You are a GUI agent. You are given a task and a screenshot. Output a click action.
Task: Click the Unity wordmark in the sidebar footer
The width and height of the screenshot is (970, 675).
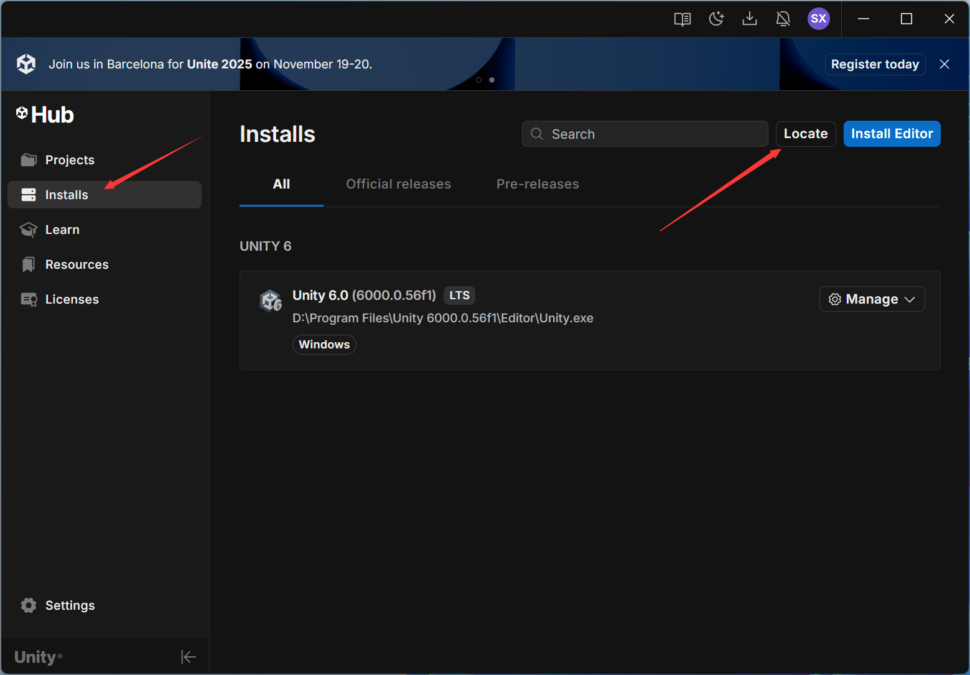pos(38,657)
